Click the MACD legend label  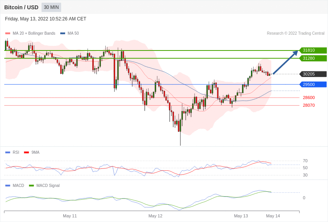[19, 185]
